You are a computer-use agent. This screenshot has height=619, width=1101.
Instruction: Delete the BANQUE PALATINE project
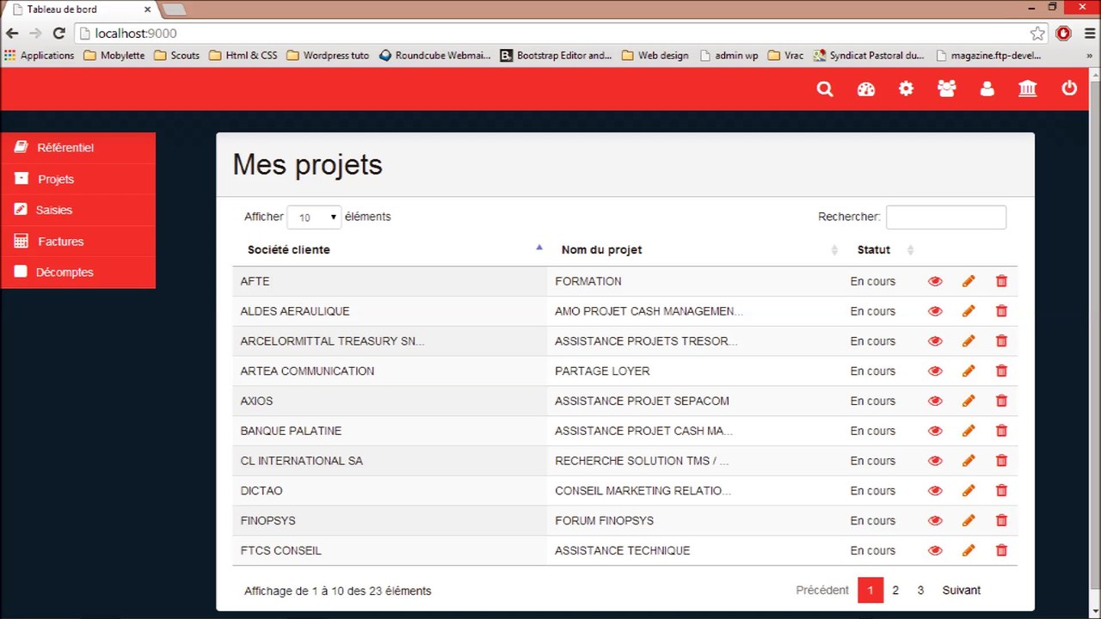pyautogui.click(x=1001, y=431)
